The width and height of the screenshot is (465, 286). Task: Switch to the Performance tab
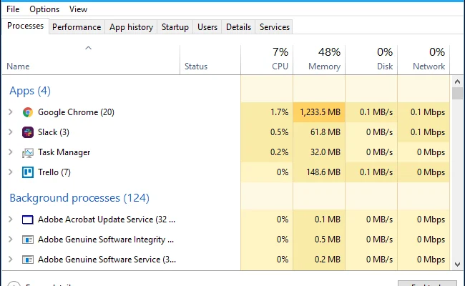(x=77, y=27)
